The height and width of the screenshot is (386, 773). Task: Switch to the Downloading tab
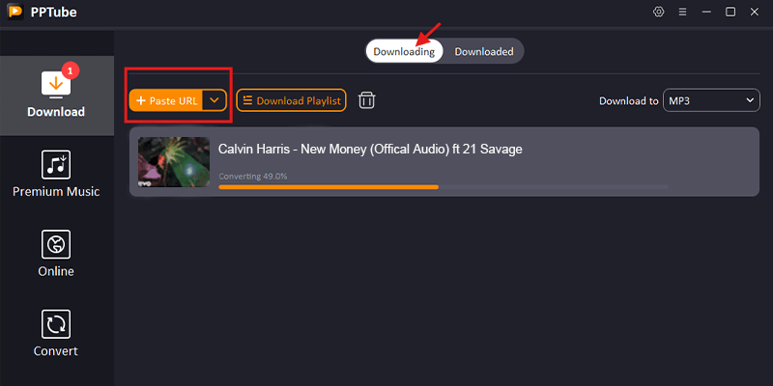pyautogui.click(x=404, y=51)
